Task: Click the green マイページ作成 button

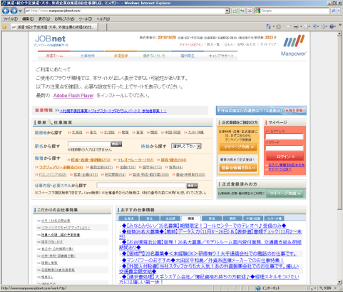Action: (285, 193)
